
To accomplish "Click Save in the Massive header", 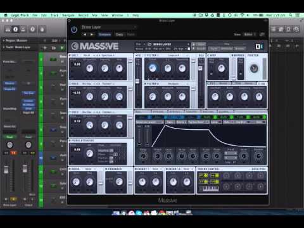I will 201,44.
